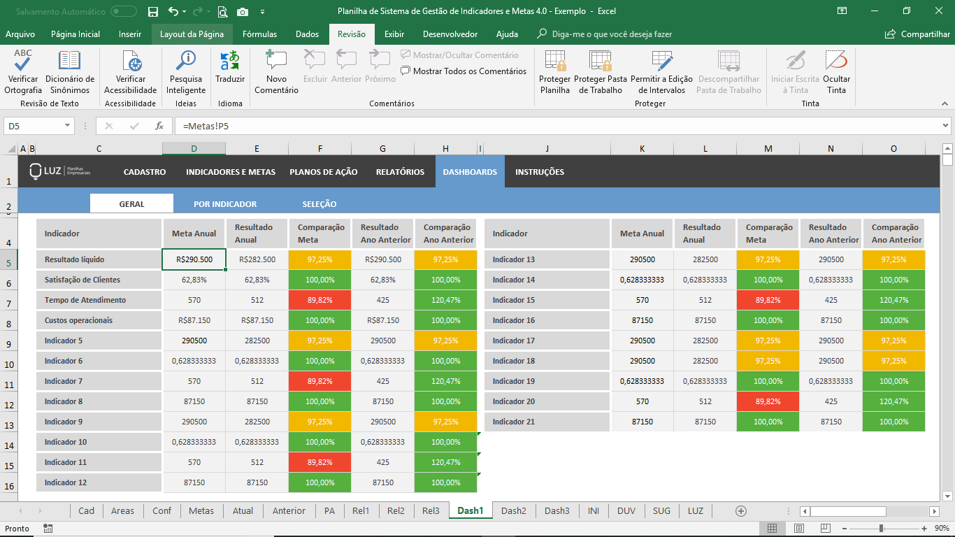Select the column D header
Image resolution: width=955 pixels, height=537 pixels.
click(x=194, y=148)
